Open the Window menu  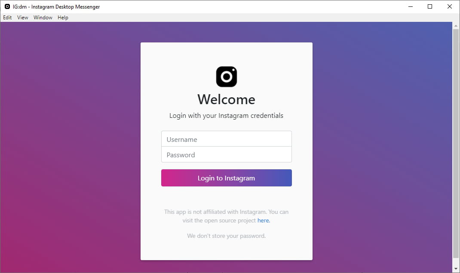[43, 18]
